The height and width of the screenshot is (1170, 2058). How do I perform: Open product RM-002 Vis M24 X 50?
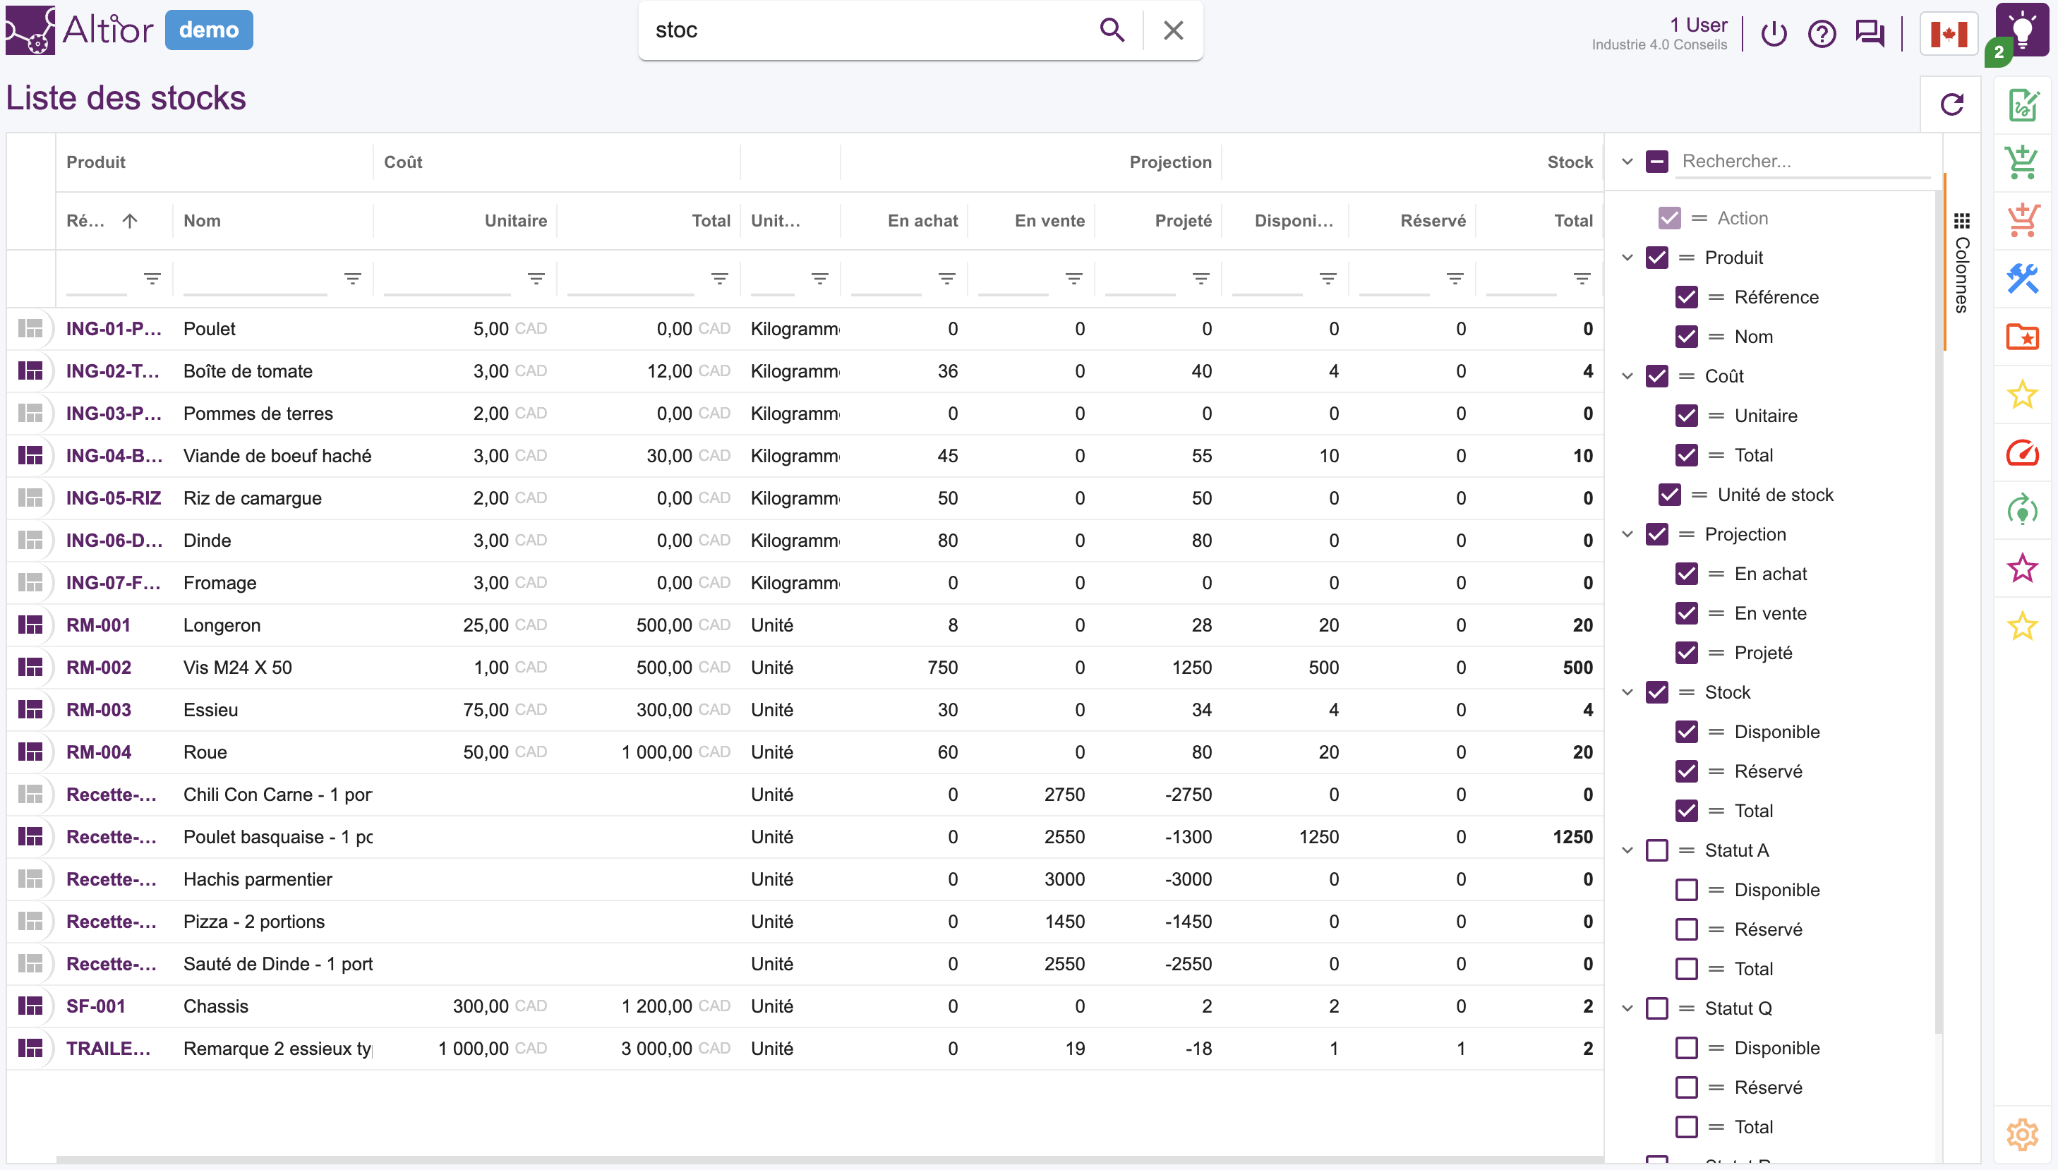click(98, 667)
